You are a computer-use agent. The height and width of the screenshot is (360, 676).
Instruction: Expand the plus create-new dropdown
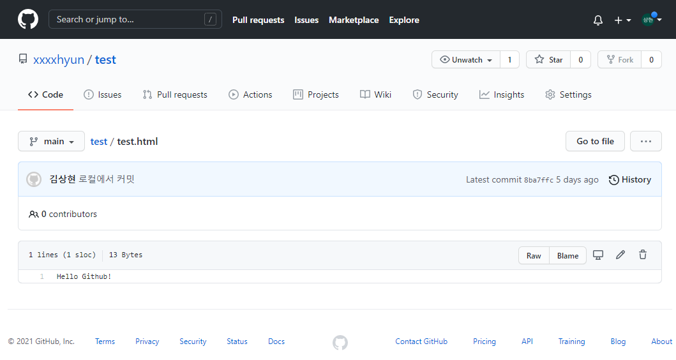coord(622,20)
